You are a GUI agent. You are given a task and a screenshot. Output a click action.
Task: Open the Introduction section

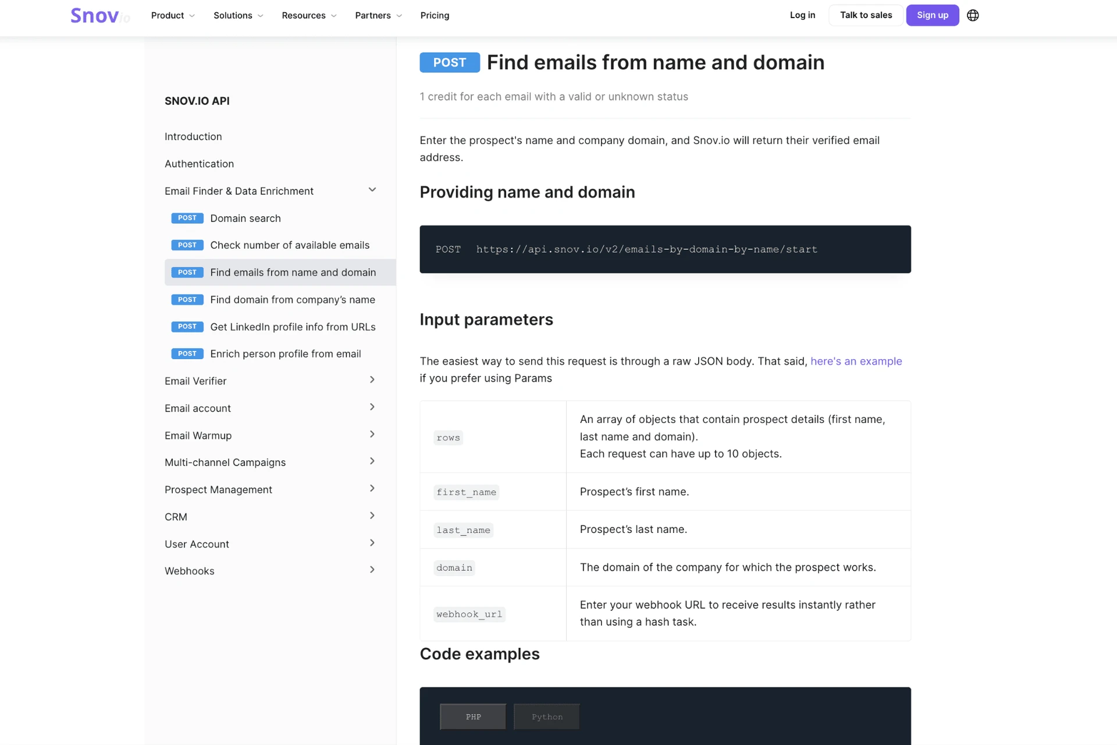click(x=193, y=137)
